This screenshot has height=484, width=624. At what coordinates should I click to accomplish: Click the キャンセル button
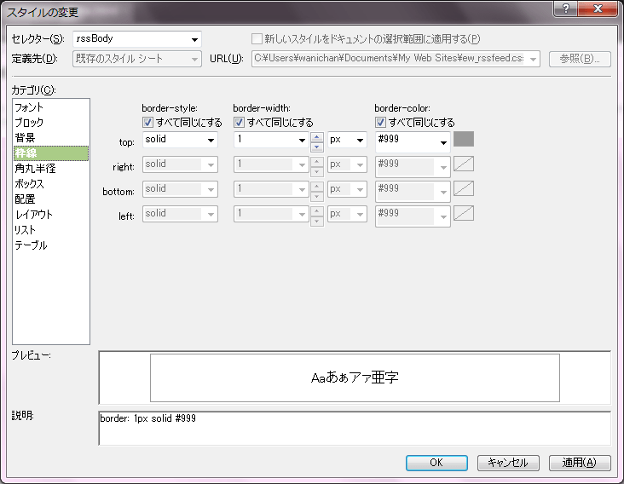pos(508,463)
